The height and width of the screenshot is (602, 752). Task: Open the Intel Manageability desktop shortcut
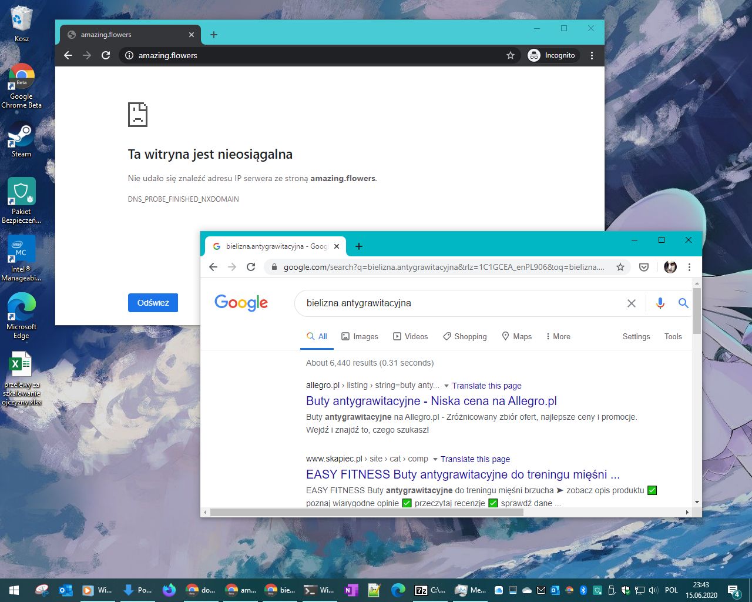(22, 259)
